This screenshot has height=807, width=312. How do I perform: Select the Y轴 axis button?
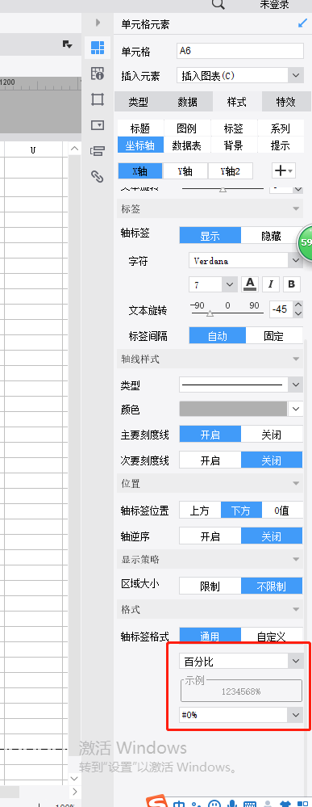coord(185,171)
